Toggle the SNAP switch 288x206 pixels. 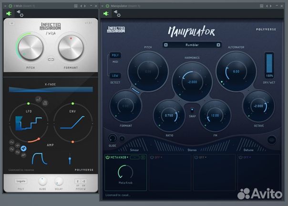coord(192,110)
